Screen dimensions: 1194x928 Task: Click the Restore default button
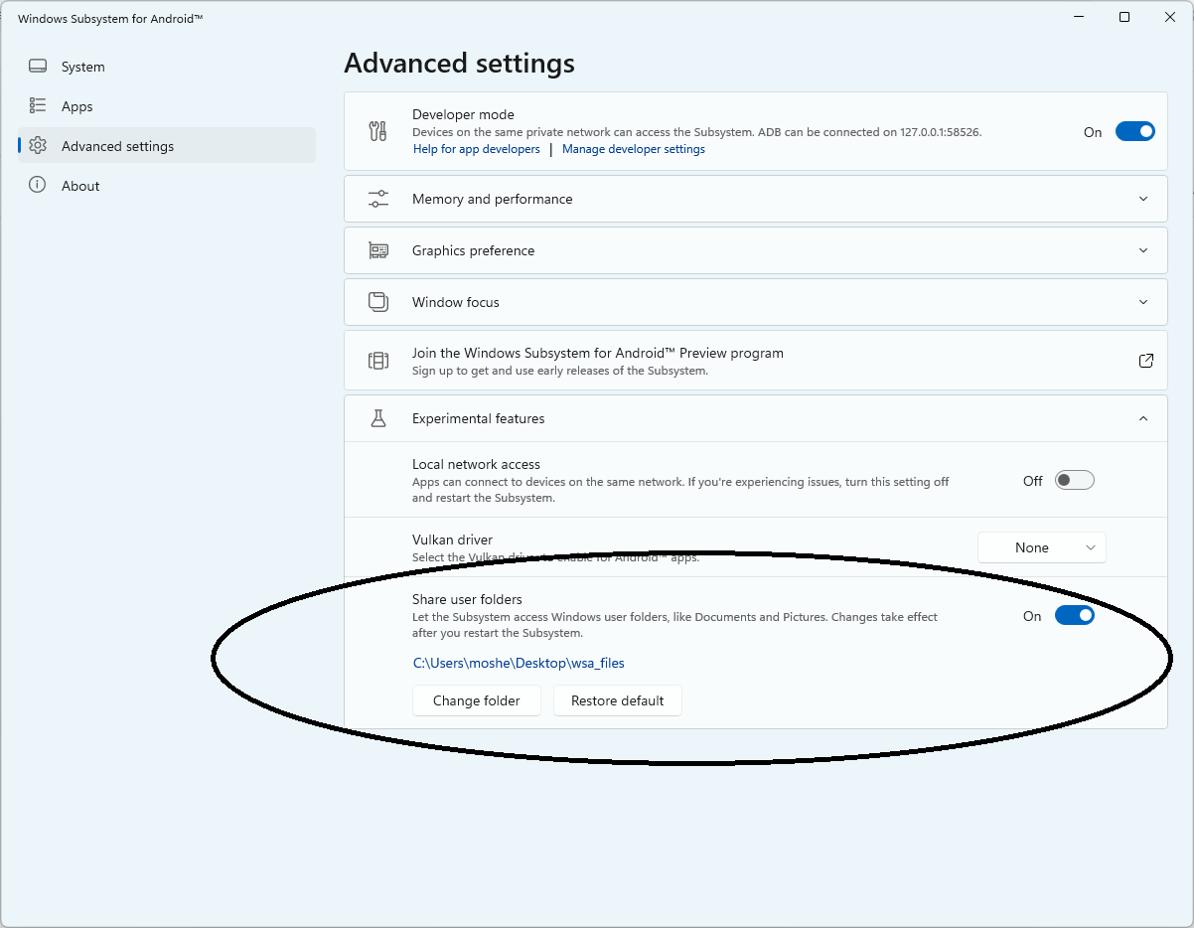617,700
